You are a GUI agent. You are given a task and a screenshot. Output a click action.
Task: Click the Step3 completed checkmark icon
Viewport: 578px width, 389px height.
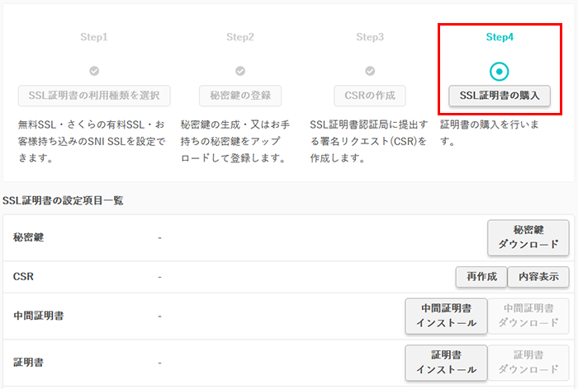370,72
